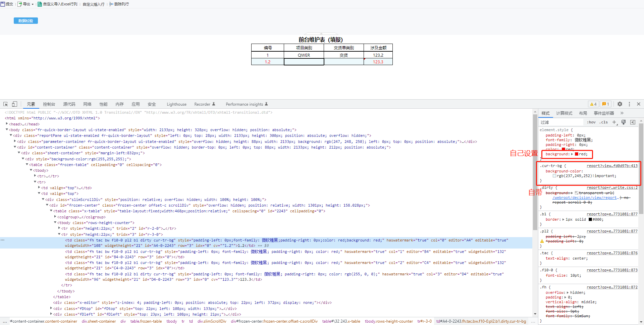Toggle the device toolbar emulation icon
Viewport: 644px width, 325px height.
click(x=14, y=104)
